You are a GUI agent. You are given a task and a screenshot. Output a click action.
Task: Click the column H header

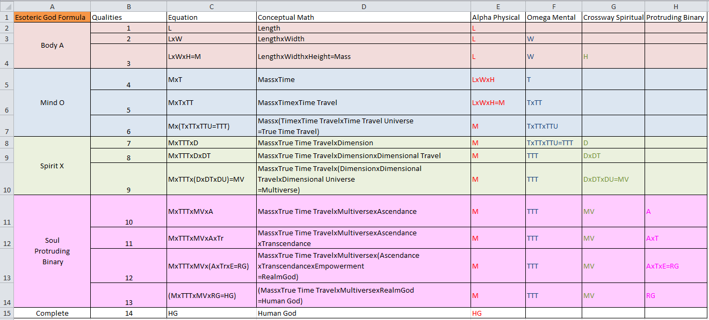676,6
